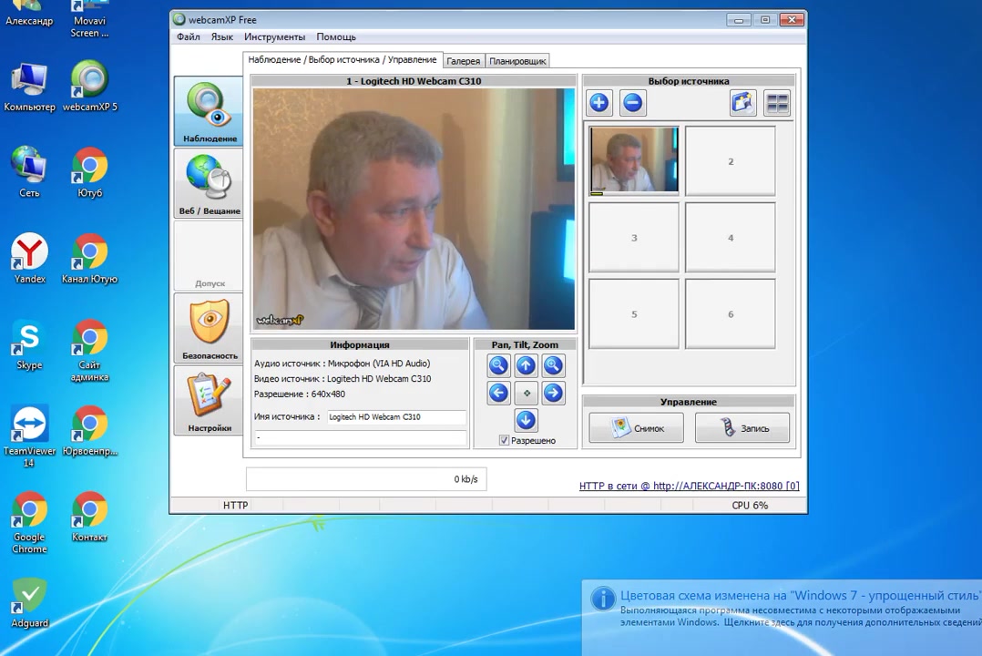The height and width of the screenshot is (656, 982).
Task: Click the "1 - Logitech HD Webcam C310" preview title
Action: [414, 81]
